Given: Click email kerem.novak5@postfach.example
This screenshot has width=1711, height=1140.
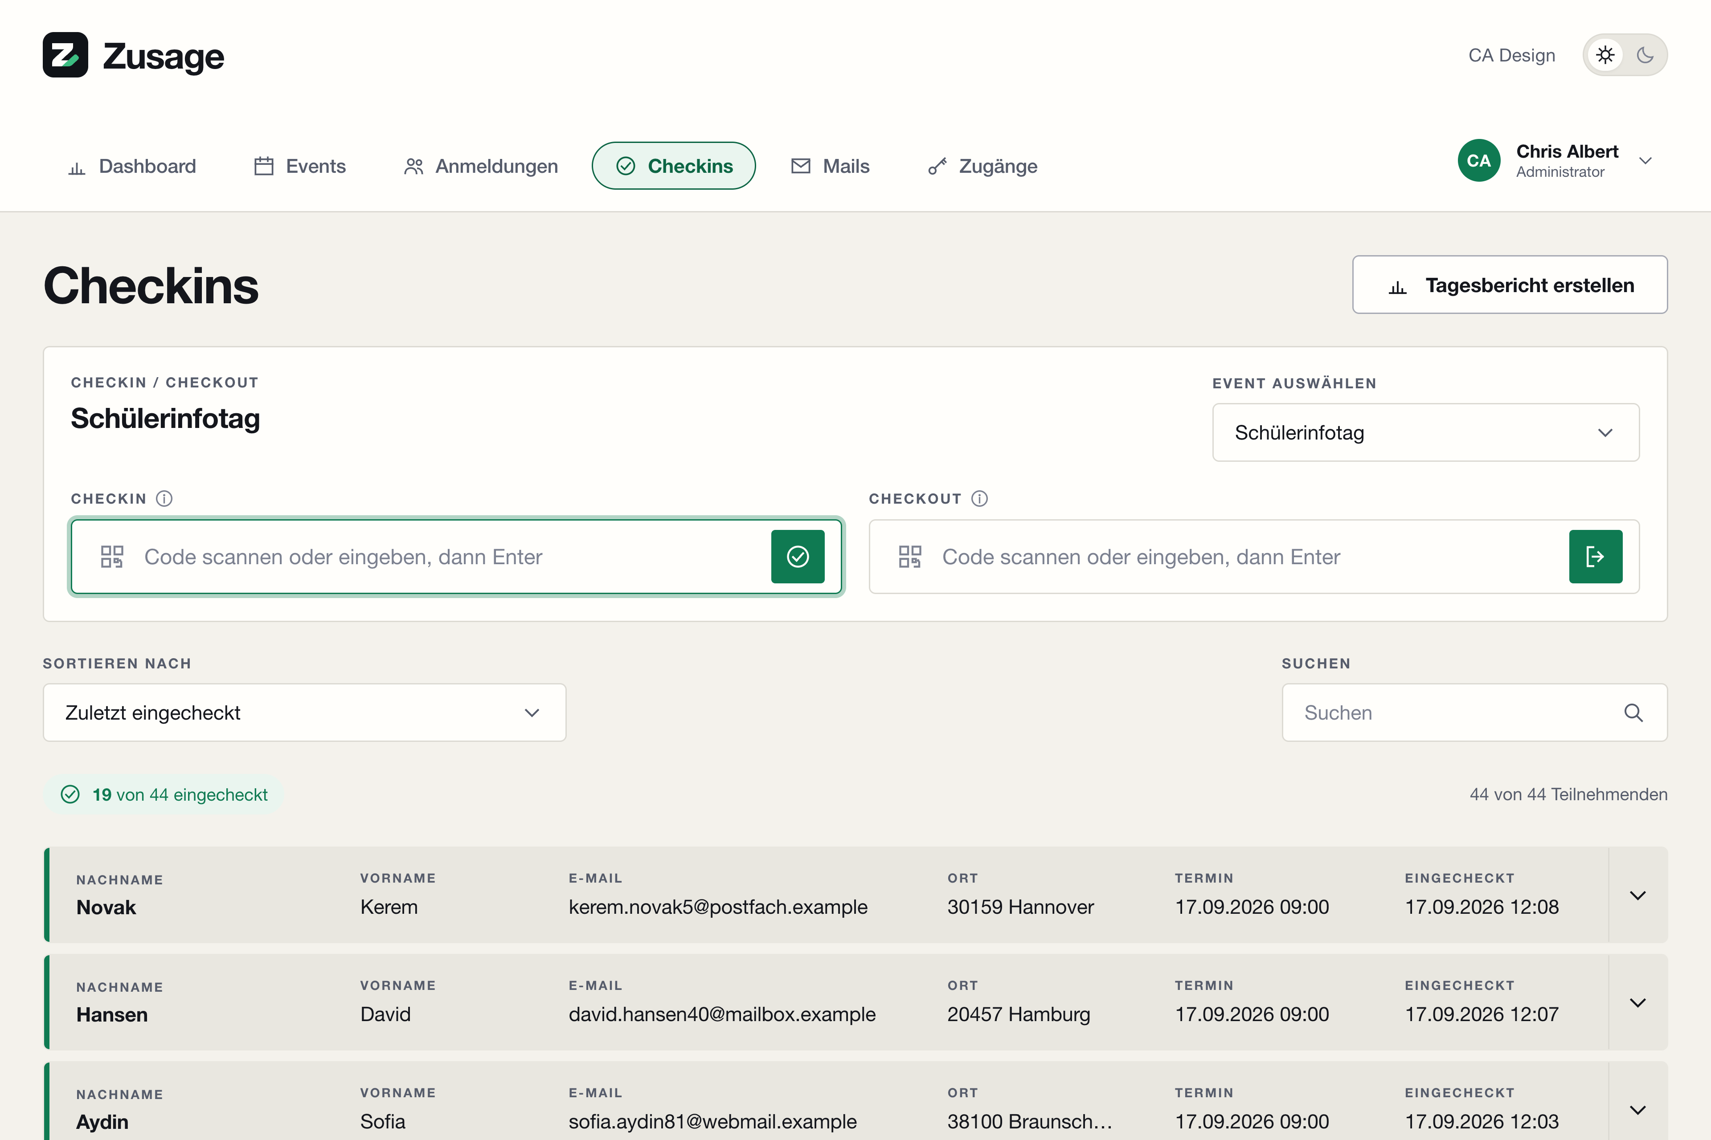Looking at the screenshot, I should (x=718, y=908).
